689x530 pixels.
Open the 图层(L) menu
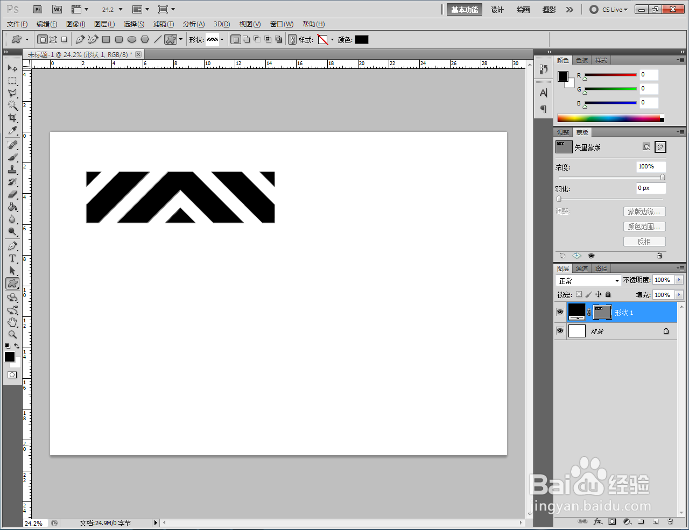click(x=104, y=24)
